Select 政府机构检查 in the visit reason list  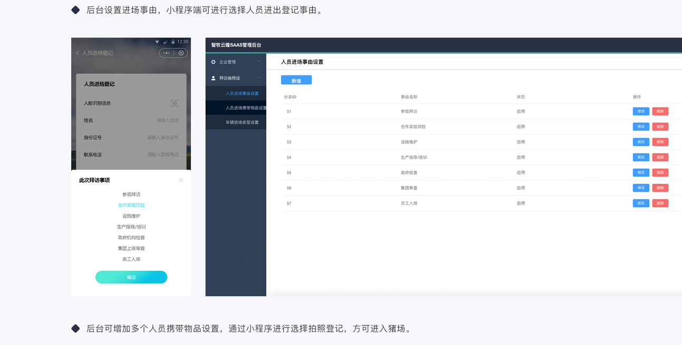pos(131,238)
